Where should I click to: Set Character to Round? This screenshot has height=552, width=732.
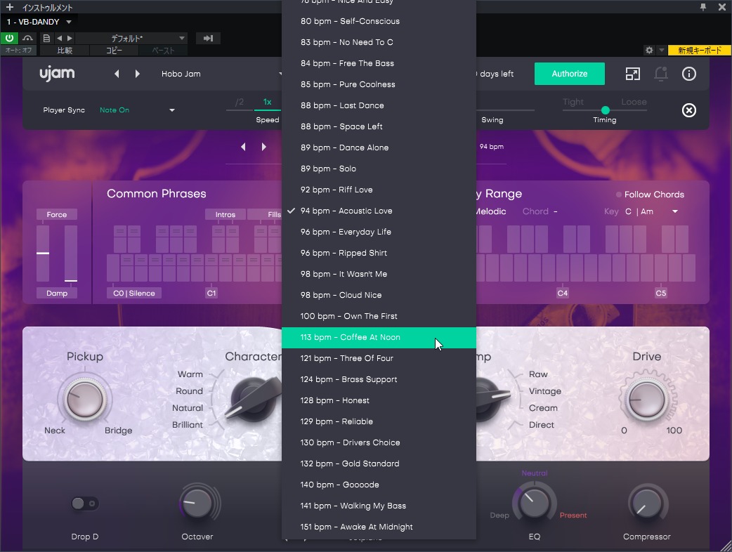(x=189, y=391)
